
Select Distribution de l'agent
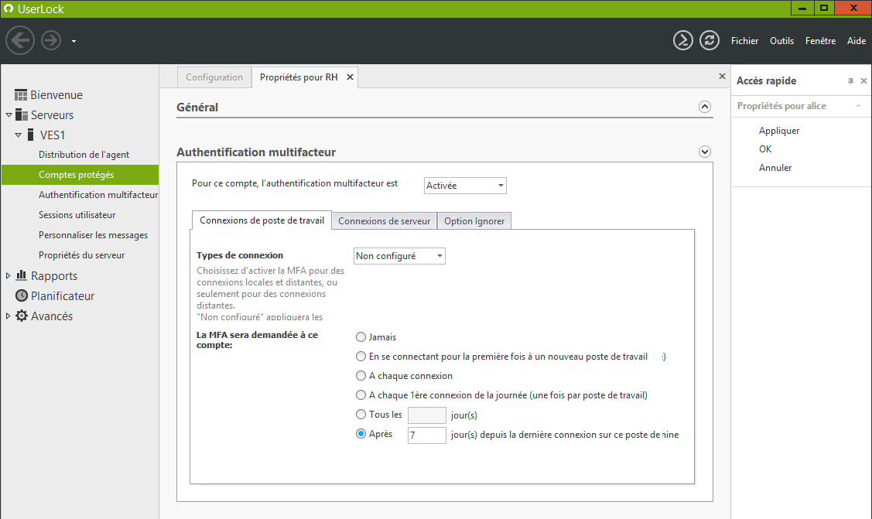click(84, 155)
